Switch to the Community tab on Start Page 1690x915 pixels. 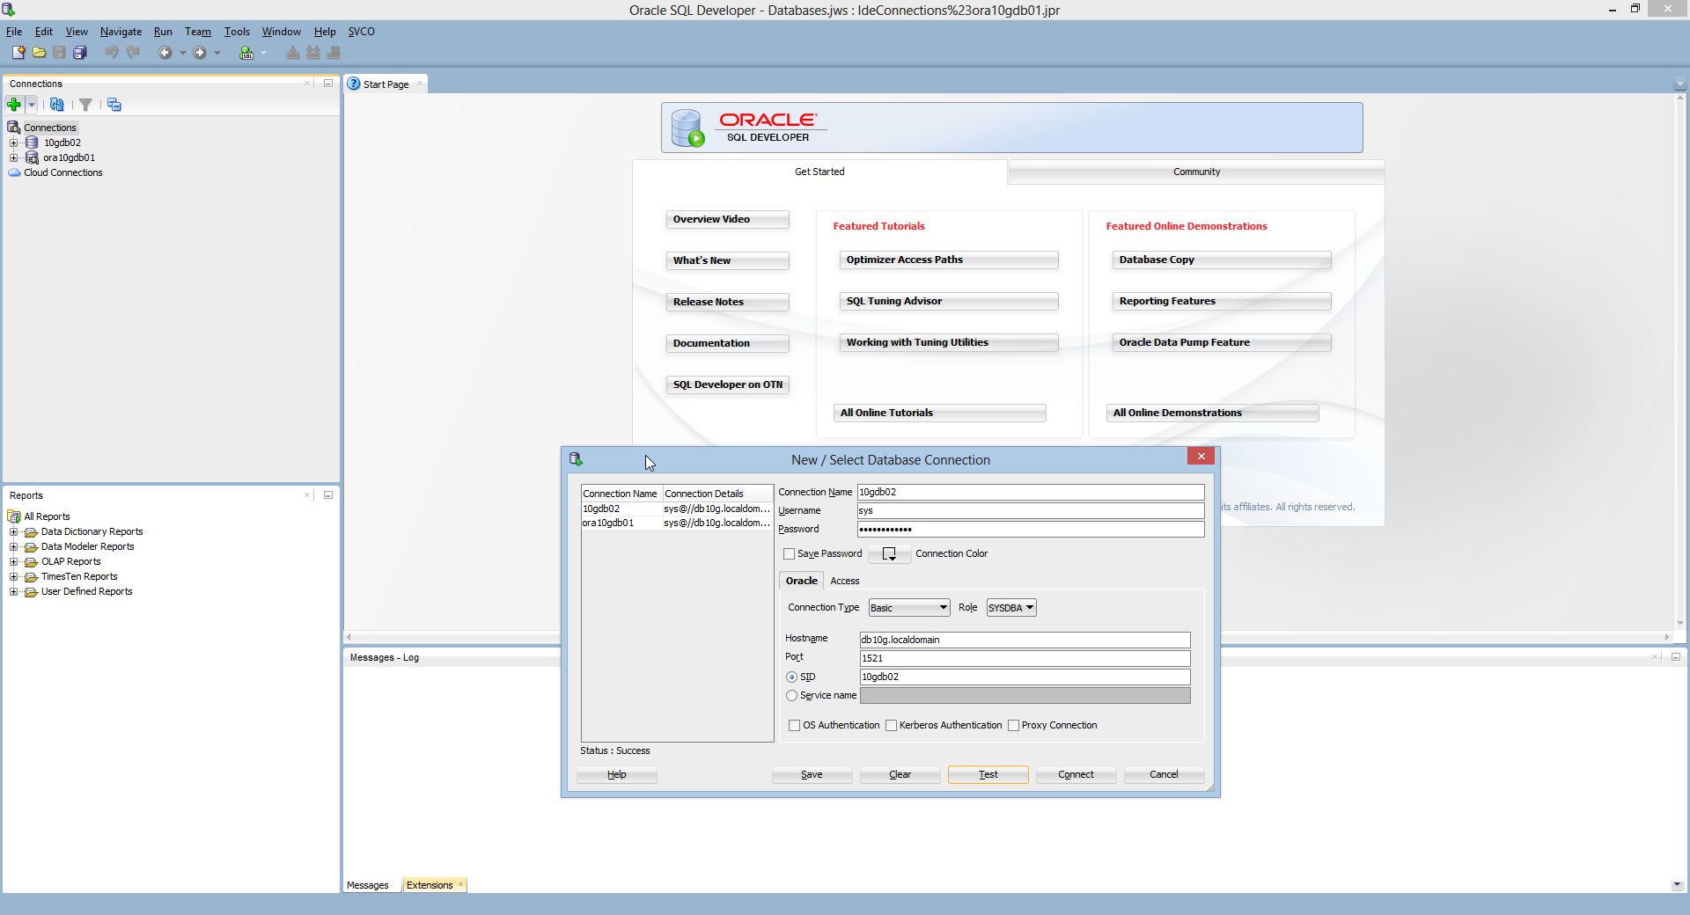1196,172
